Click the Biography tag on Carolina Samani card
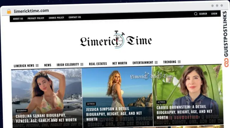This screenshot has height=128, width=230. tap(22, 111)
